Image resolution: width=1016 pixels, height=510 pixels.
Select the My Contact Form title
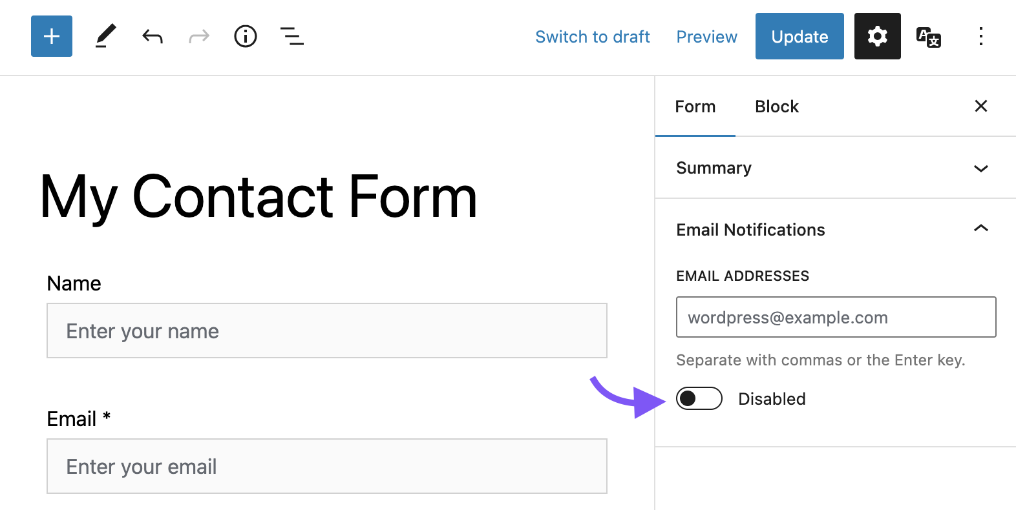tap(259, 198)
